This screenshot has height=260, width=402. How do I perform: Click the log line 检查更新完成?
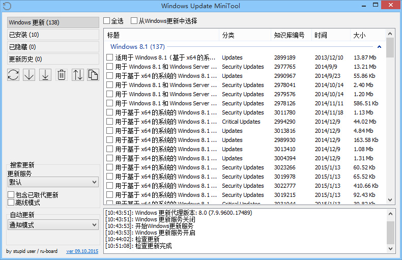(138, 246)
